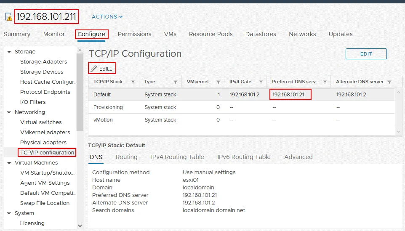This screenshot has width=405, height=231.
Task: Select VMkernel adapters in sidebar
Action: pyautogui.click(x=45, y=133)
